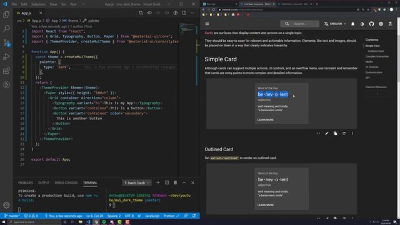Image resolution: width=400 pixels, height=225 pixels.
Task: Switch to the PROBLEMS panel tab
Action: click(x=26, y=182)
